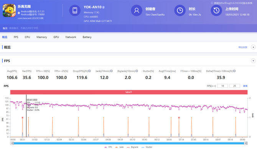This screenshot has height=149, width=257.
Task: Click the FPS threshold field showing 18
Action: (222, 86)
